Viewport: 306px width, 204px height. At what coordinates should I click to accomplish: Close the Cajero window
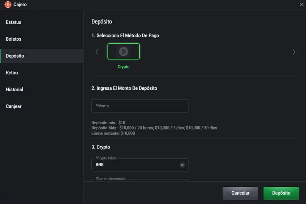[302, 5]
